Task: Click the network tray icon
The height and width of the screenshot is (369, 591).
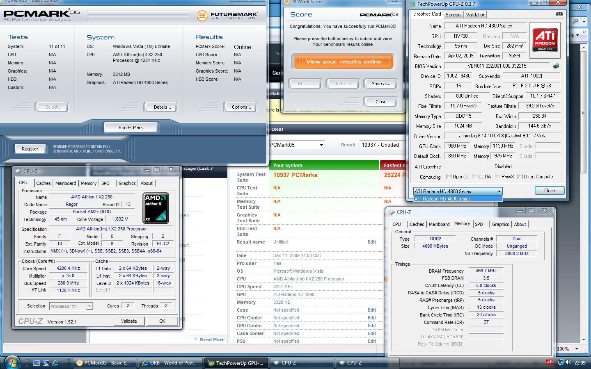Action: 561,362
